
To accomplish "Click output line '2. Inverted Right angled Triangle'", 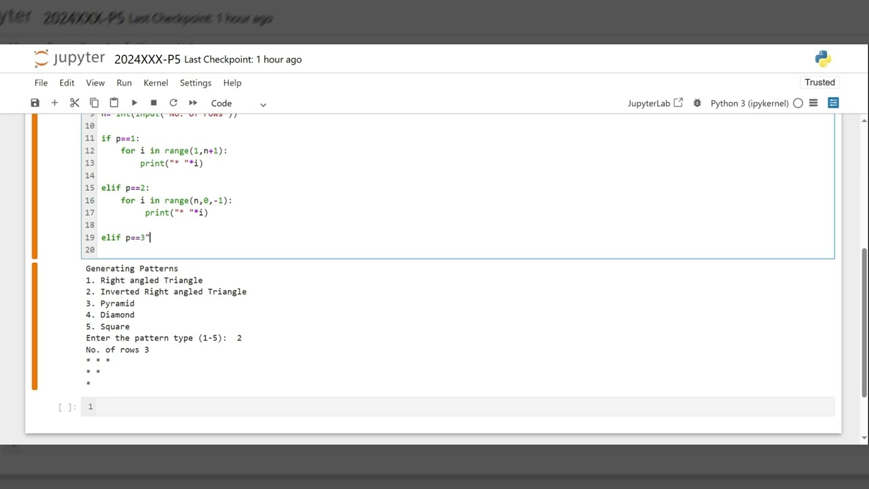I will click(166, 292).
